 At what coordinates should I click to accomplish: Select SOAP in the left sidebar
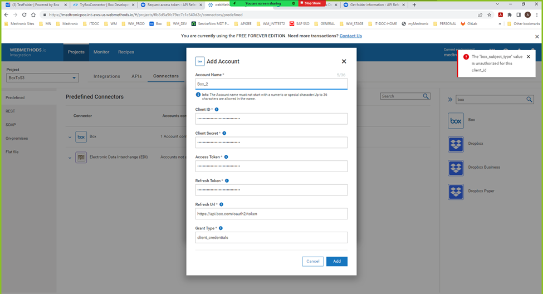click(11, 125)
